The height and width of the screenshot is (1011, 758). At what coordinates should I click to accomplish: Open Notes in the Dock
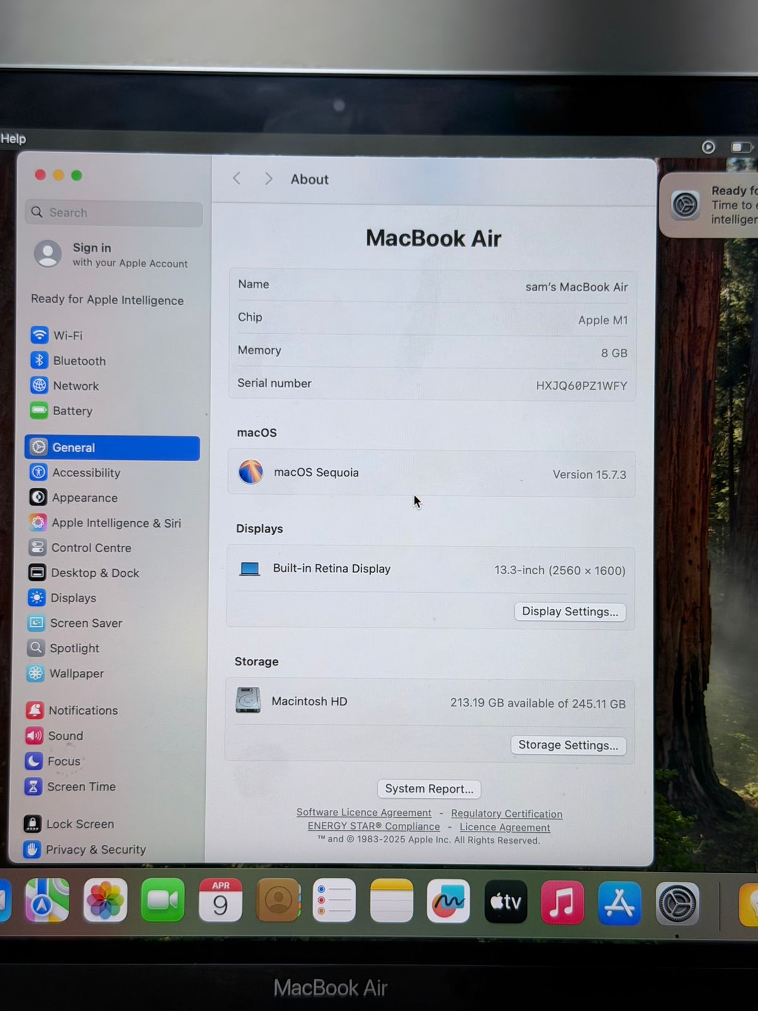[392, 901]
